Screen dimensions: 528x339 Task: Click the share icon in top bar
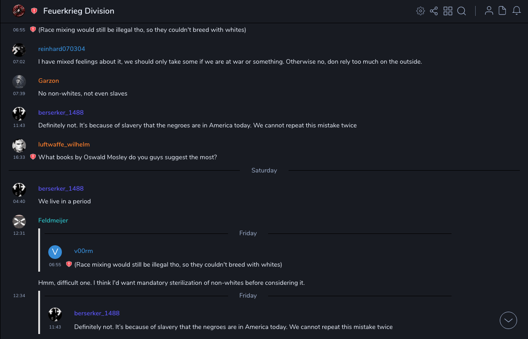[x=434, y=11]
